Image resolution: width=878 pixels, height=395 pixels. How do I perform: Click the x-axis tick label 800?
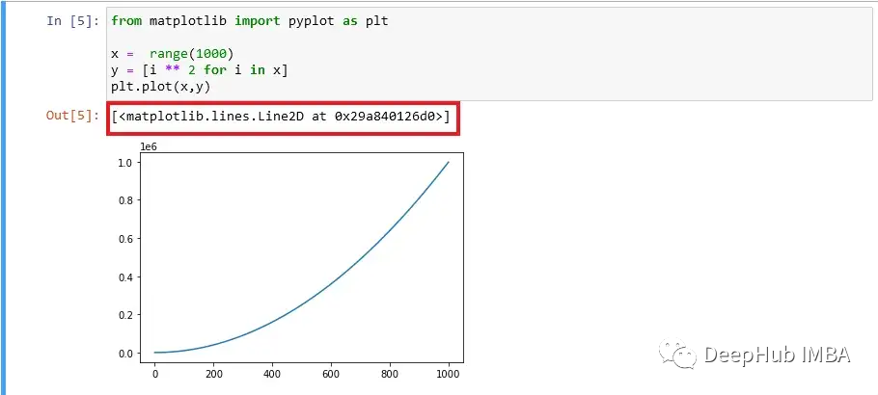390,374
